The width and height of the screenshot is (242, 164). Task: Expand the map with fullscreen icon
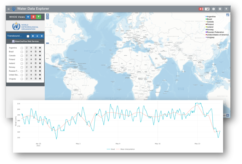click(x=228, y=15)
